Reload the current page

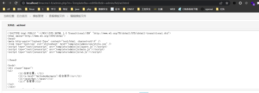(16, 3)
